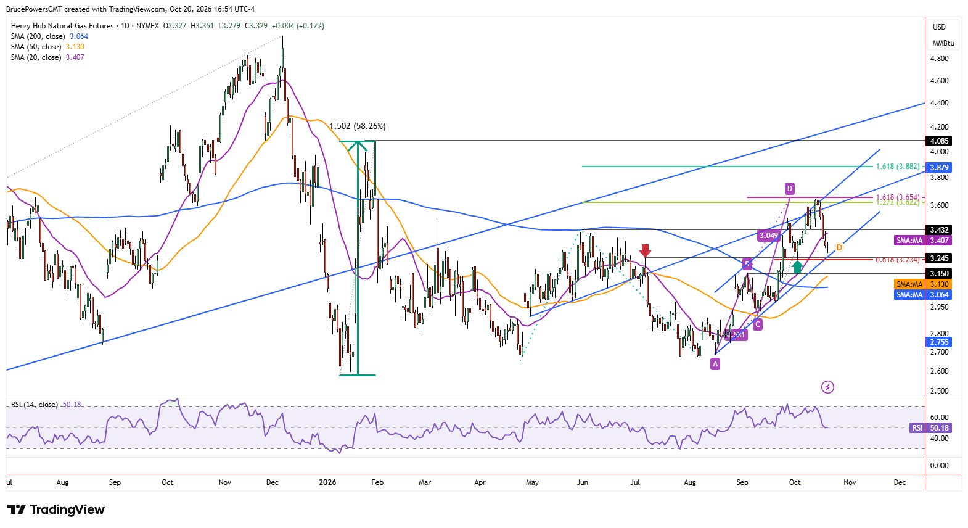Click the 4.085 price axis label

(x=939, y=141)
